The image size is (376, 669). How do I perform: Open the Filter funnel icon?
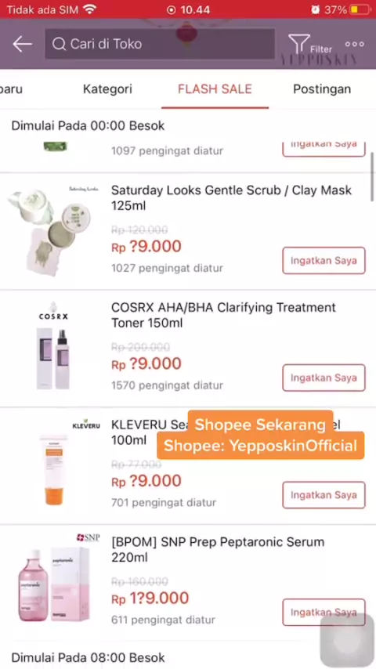point(299,44)
